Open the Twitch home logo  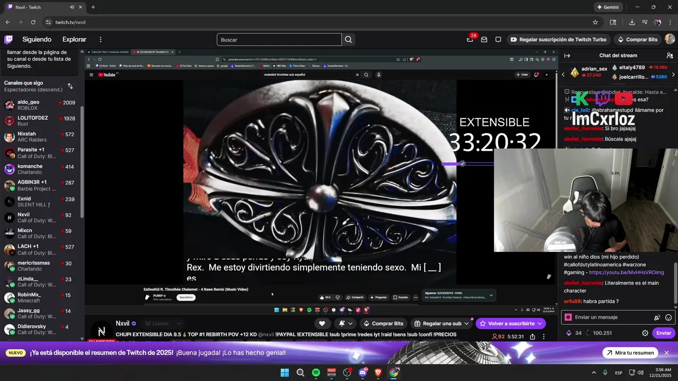click(x=8, y=39)
